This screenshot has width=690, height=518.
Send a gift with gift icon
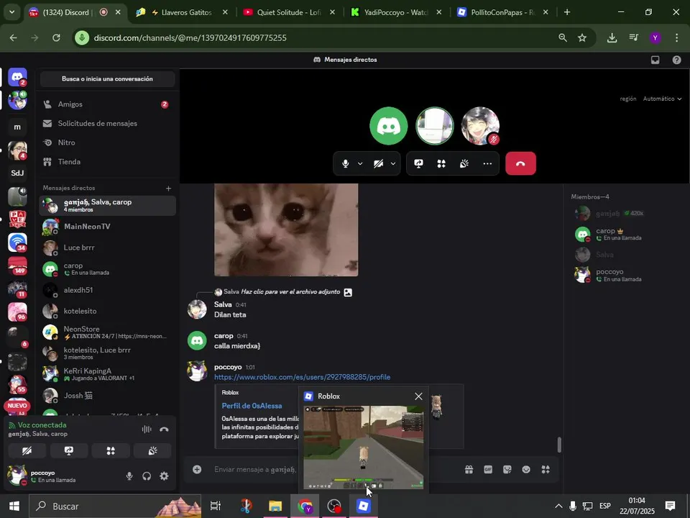pos(469,470)
